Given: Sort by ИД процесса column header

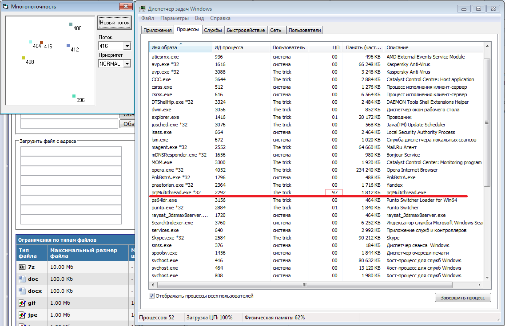Looking at the screenshot, I should (241, 47).
